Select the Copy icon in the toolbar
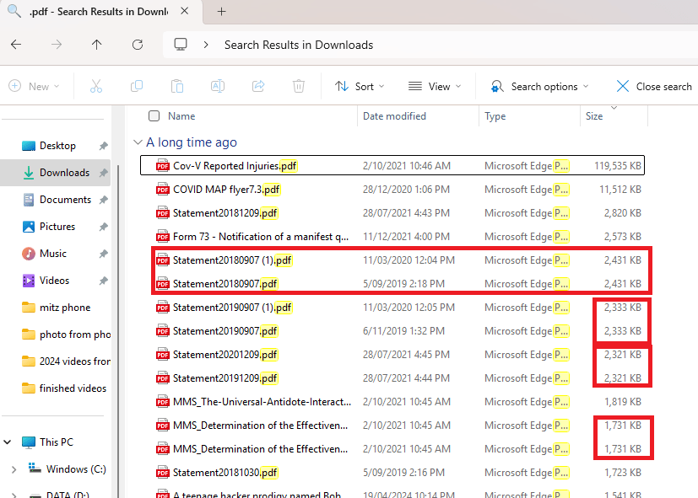Screen dimensions: 698x498 coord(136,86)
